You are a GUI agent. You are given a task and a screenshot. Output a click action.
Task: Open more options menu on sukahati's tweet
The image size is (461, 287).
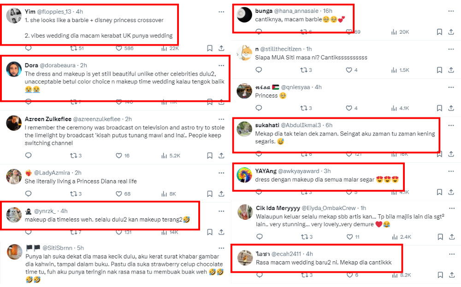(451, 125)
